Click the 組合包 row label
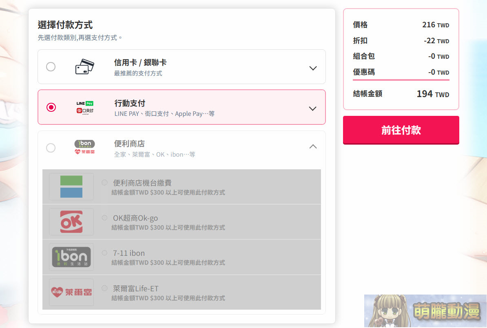This screenshot has width=487, height=328. (x=364, y=56)
